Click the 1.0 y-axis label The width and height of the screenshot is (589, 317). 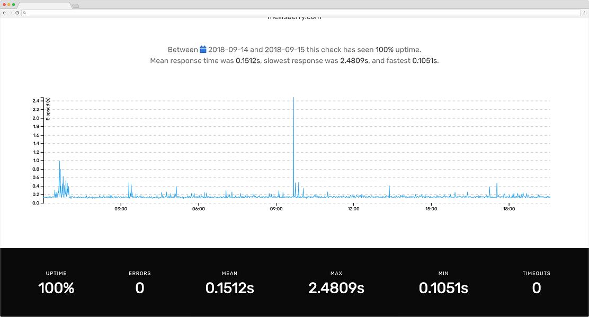36,161
